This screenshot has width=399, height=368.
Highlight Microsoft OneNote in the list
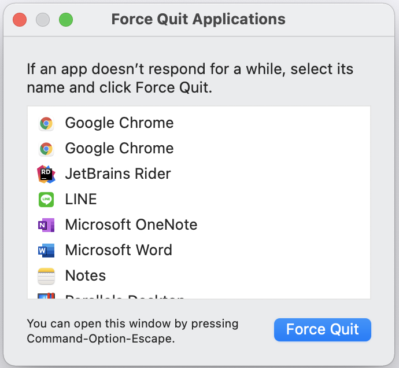[131, 225]
